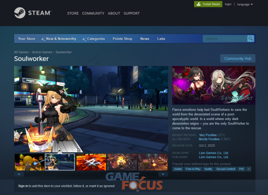Screen dimensions: 268x195
Task: Open the language dropdown
Action: [245, 4]
